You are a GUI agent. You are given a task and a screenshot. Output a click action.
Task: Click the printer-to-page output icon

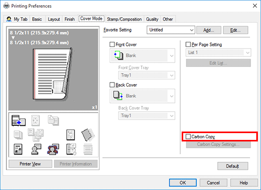click(x=18, y=121)
